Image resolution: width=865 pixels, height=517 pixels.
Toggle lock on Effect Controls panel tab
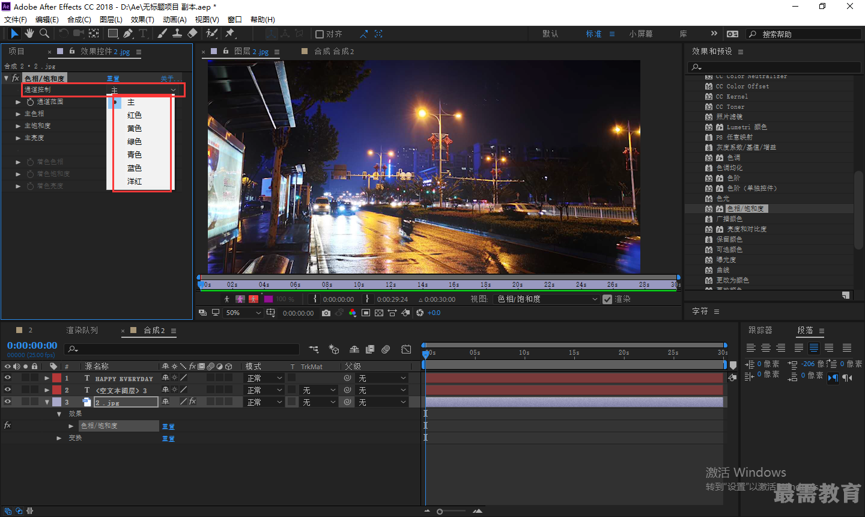(x=72, y=51)
